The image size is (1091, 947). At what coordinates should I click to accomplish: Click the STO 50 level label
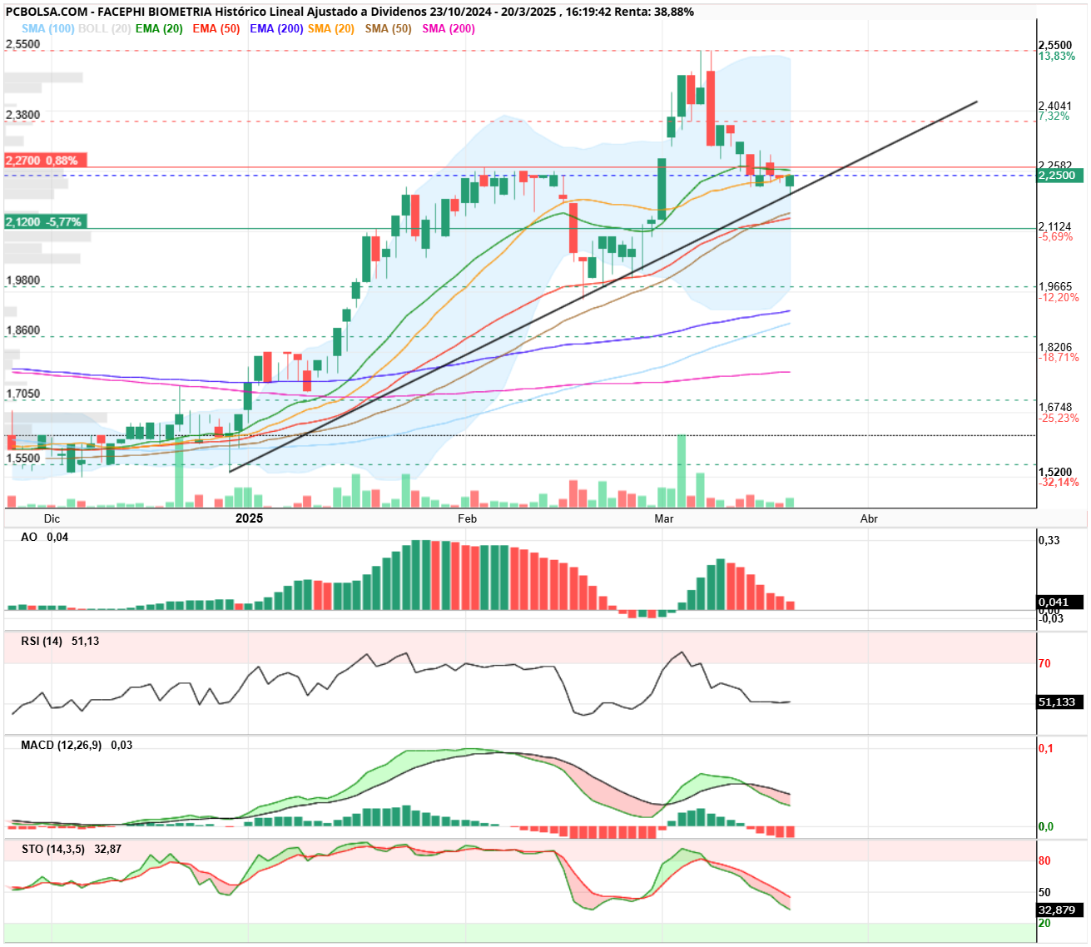point(1044,892)
